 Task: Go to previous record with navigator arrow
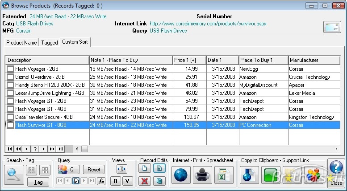coord(26,149)
